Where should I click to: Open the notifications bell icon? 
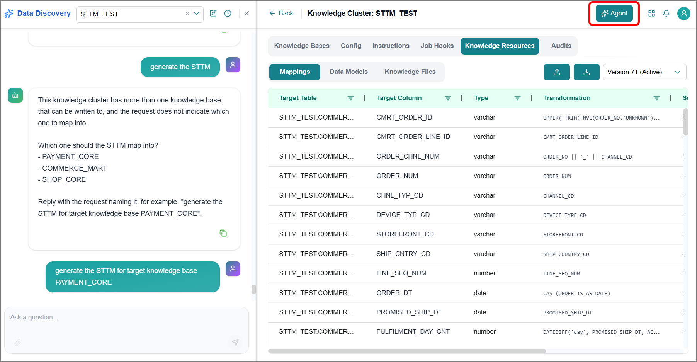click(x=666, y=14)
